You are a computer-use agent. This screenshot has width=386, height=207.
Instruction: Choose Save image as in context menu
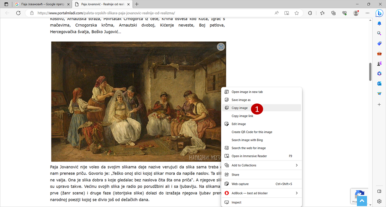coord(241,100)
